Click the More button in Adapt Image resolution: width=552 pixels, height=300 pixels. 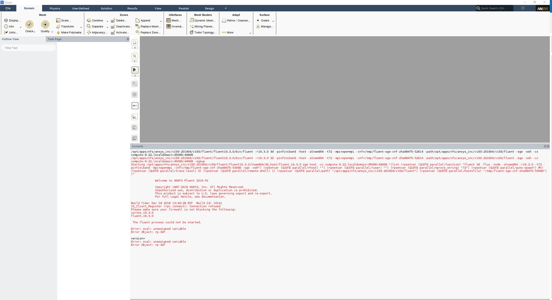[x=228, y=32]
